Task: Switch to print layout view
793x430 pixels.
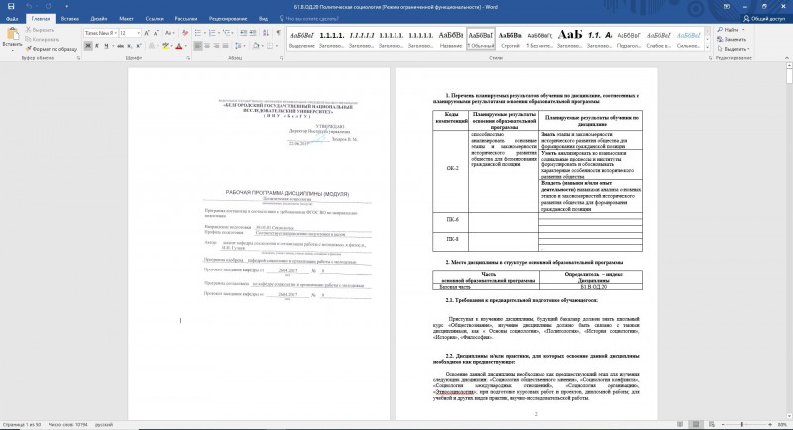Action: pos(696,425)
